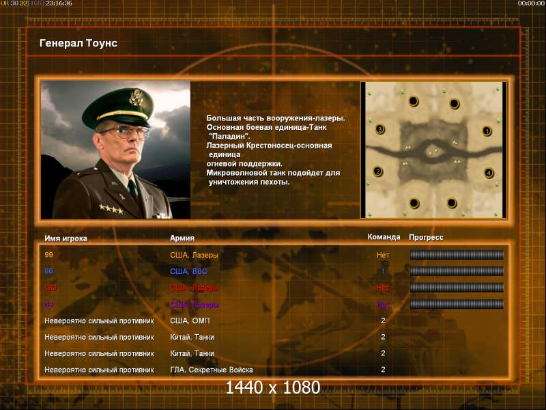Screen dimensions: 546x410
Task: Choose start position 4 map marker
Action: pyautogui.click(x=489, y=173)
